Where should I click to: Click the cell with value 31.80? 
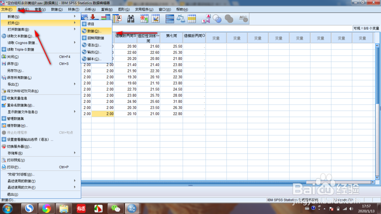click(171, 102)
